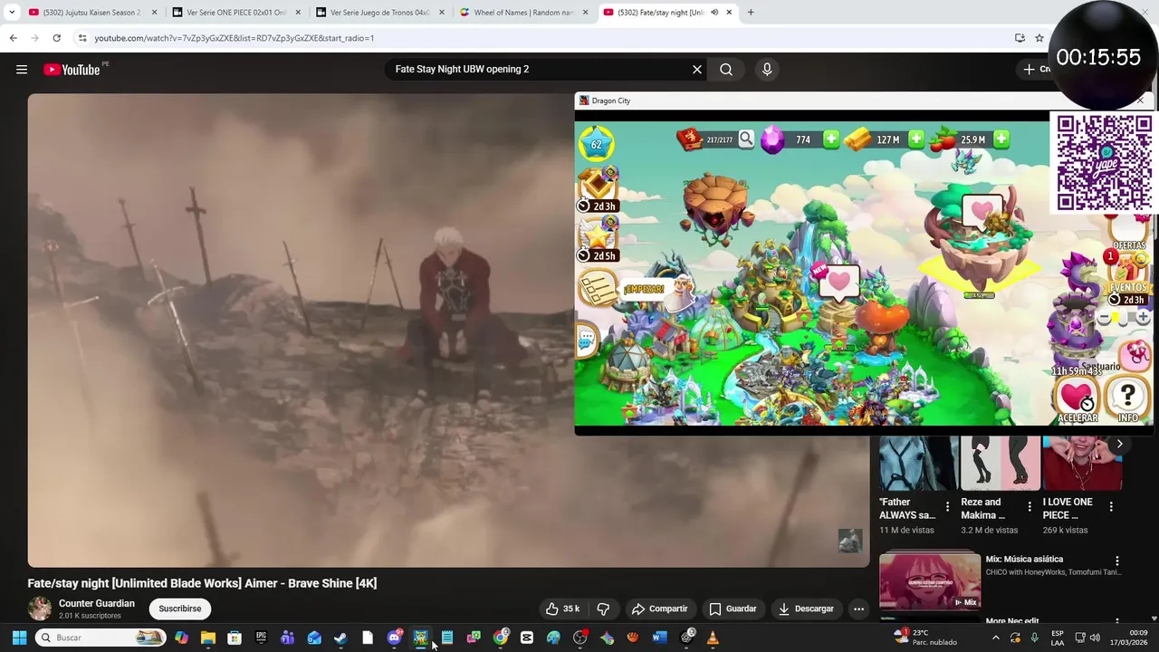Open options menu for 'Father ALWAYS sa...' video
Screen dimensions: 1159x652
[x=948, y=507]
